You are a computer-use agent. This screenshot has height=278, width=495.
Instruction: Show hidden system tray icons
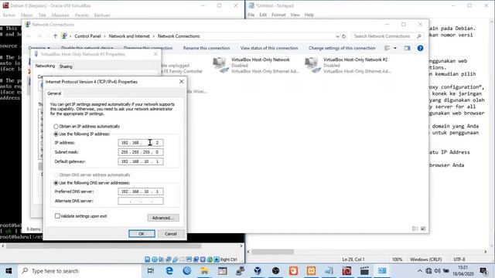point(419,271)
